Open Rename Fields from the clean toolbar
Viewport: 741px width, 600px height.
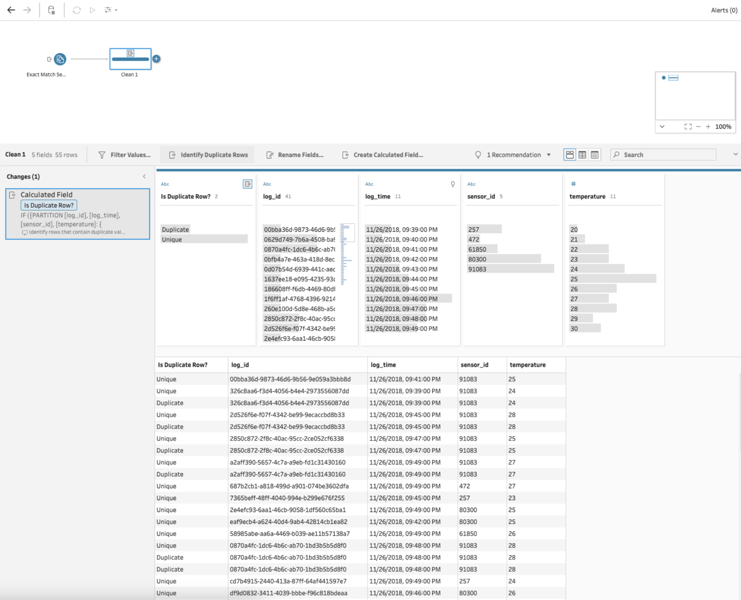tap(301, 155)
